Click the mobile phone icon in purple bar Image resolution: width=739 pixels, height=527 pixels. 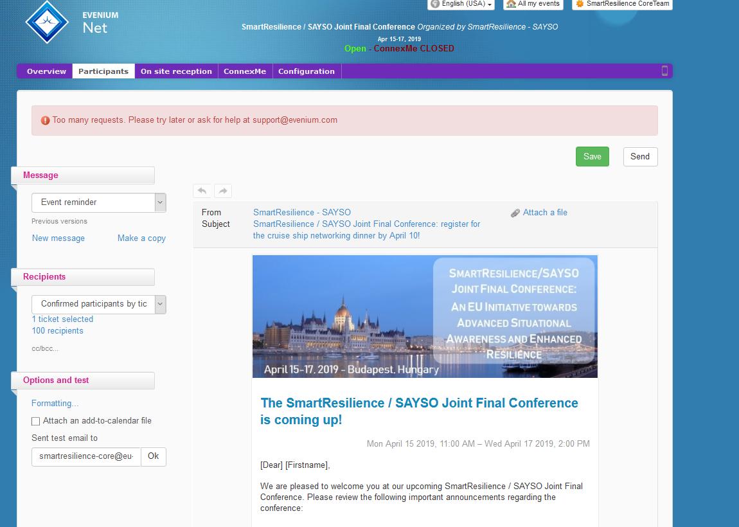664,71
